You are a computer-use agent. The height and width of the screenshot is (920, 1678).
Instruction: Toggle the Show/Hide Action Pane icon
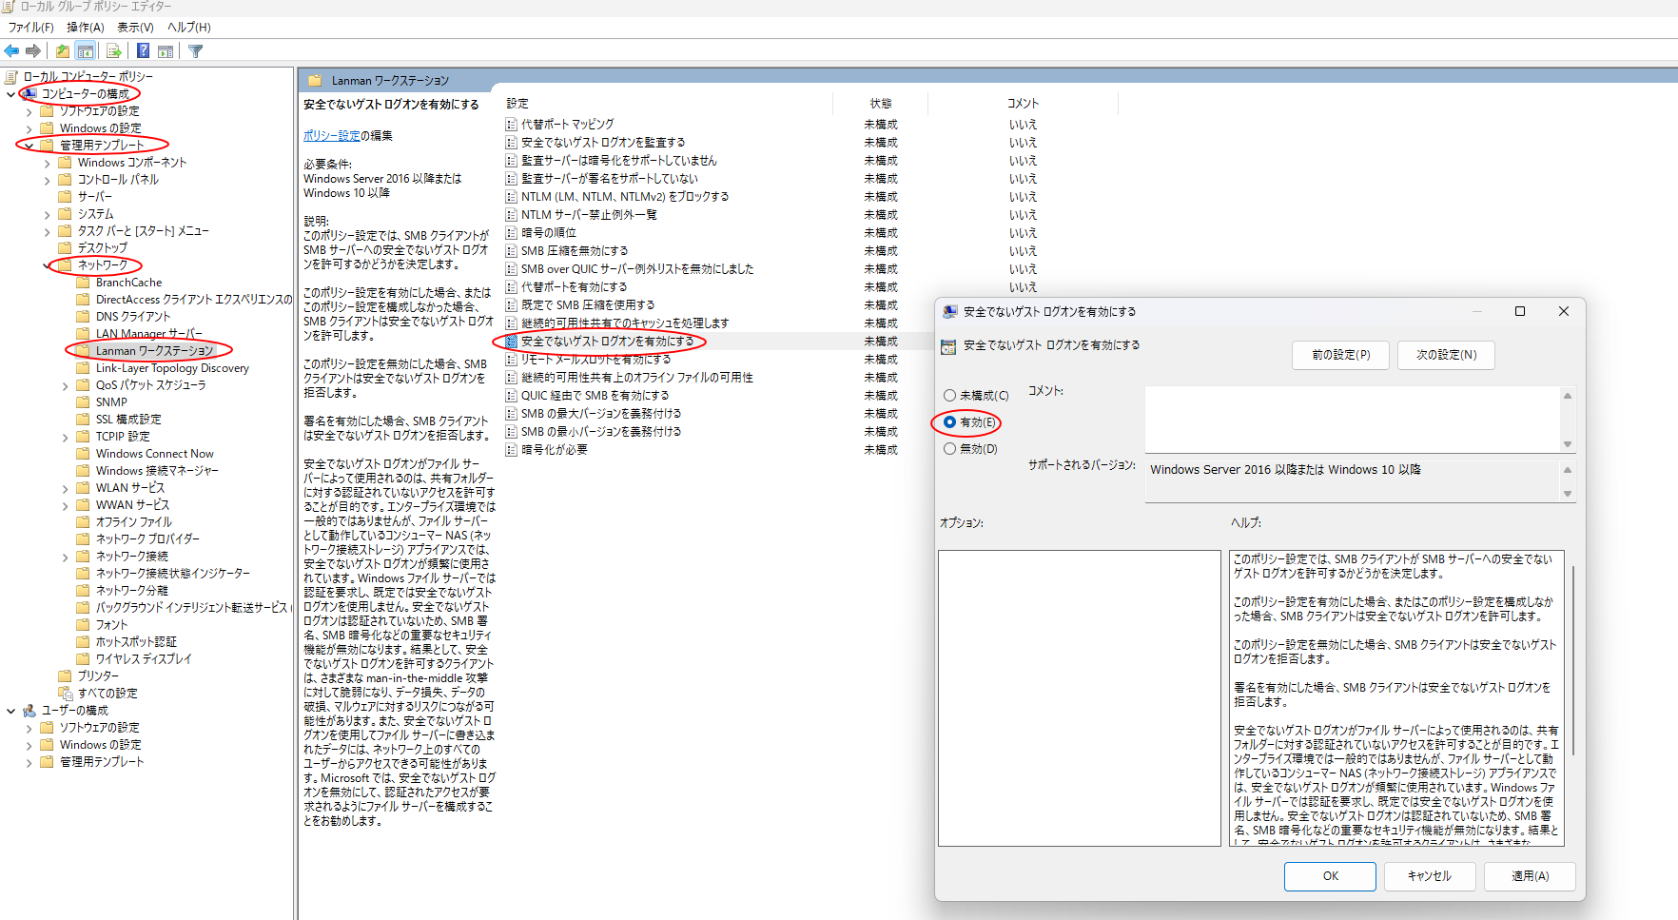click(x=166, y=51)
